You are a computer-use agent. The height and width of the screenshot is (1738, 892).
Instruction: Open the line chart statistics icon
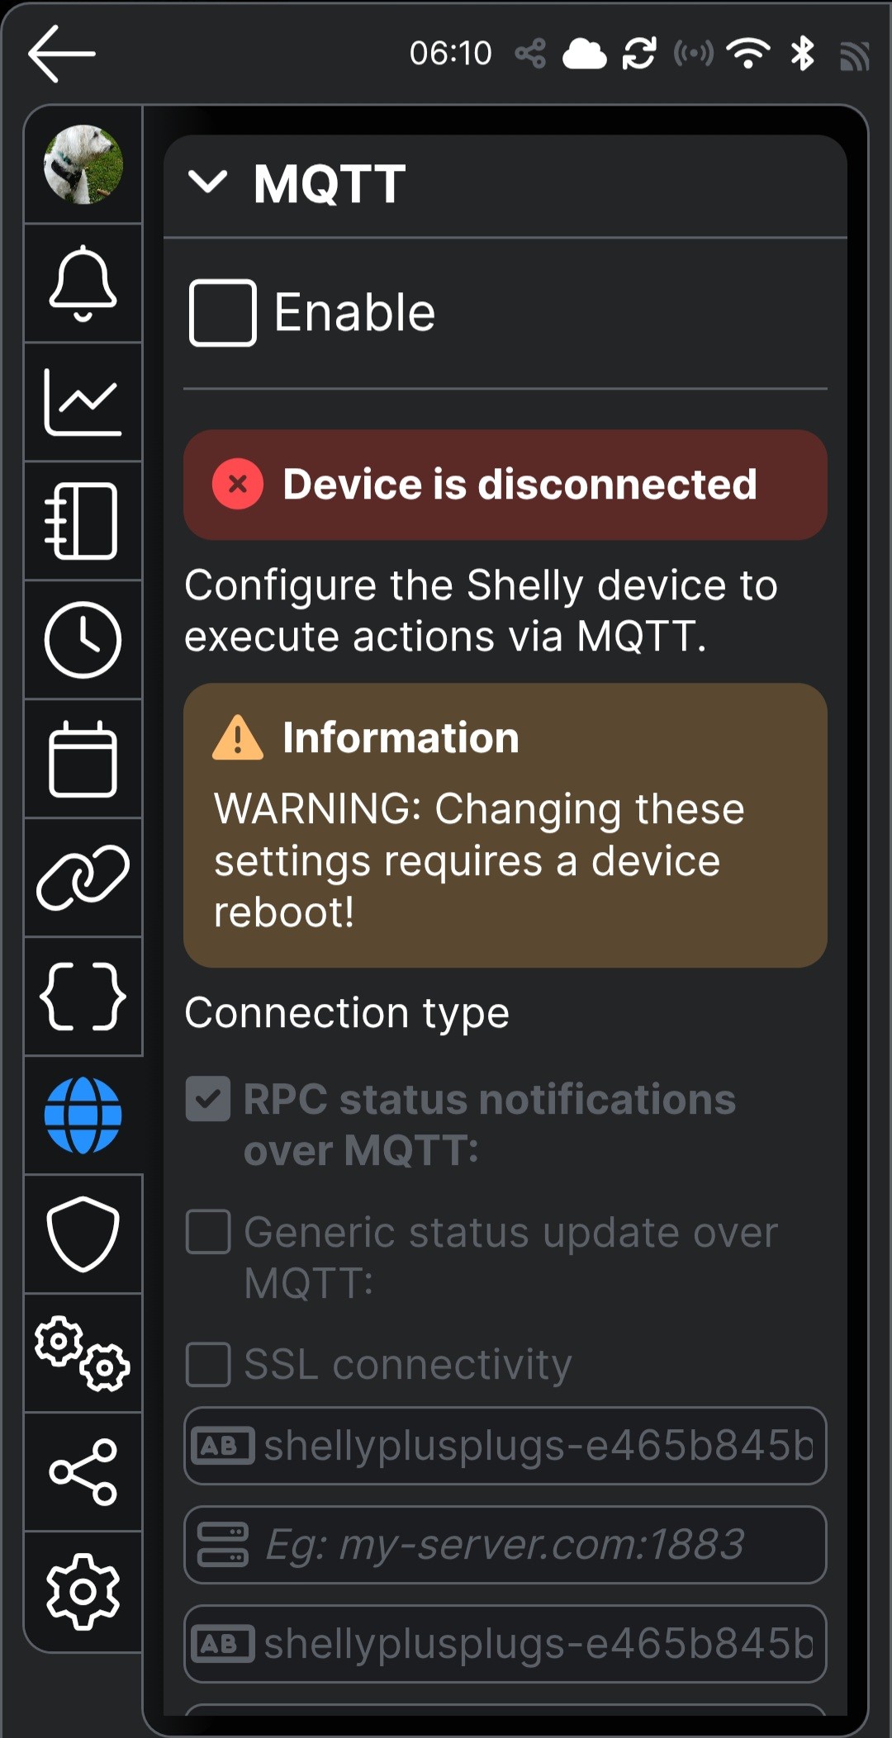click(83, 402)
